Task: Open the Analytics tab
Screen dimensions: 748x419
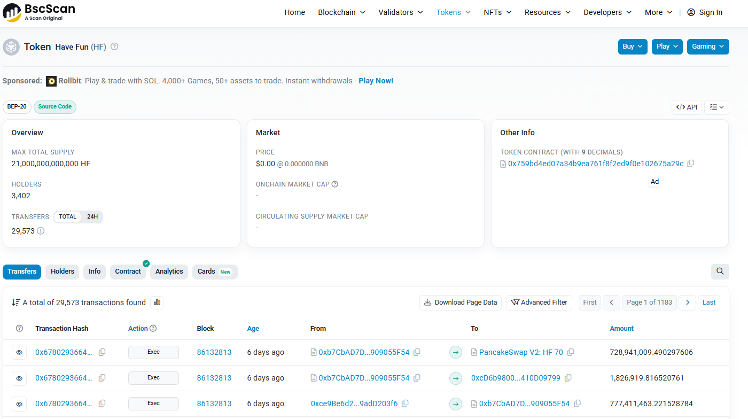Action: [169, 271]
